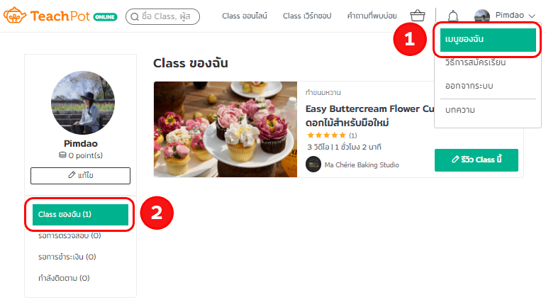
Task: Click the Ma Chérie Baking Studio logo
Action: [313, 164]
